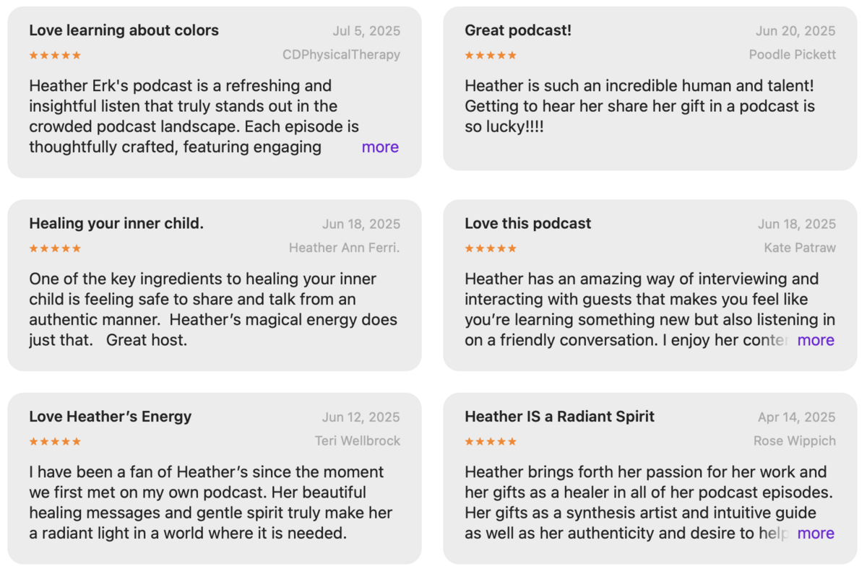Expand Rose Wippich's review via more link

pos(816,534)
